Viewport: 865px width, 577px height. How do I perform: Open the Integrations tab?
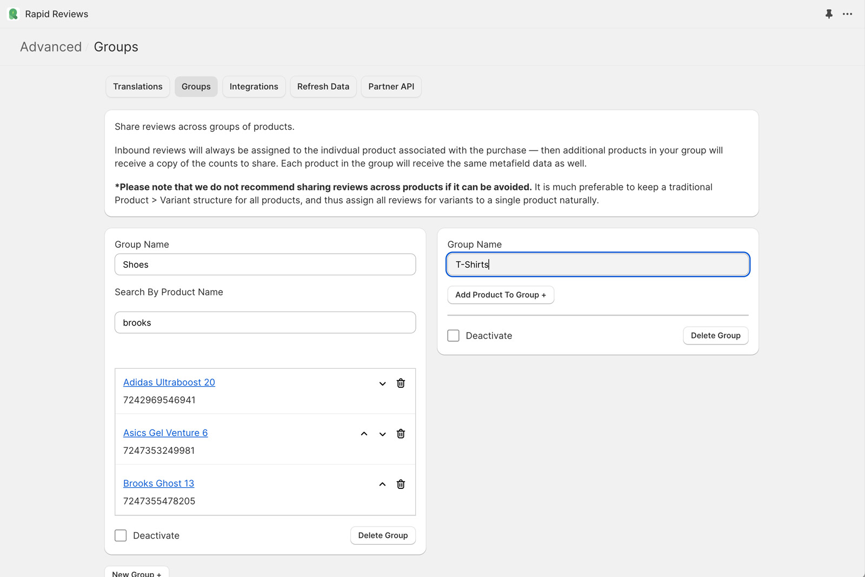tap(254, 87)
